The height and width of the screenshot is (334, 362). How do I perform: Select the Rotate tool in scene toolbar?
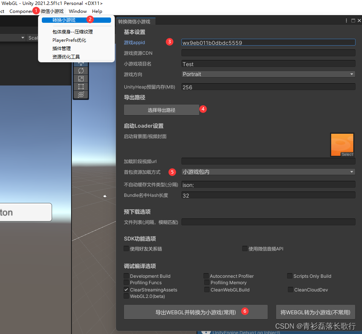(81, 71)
